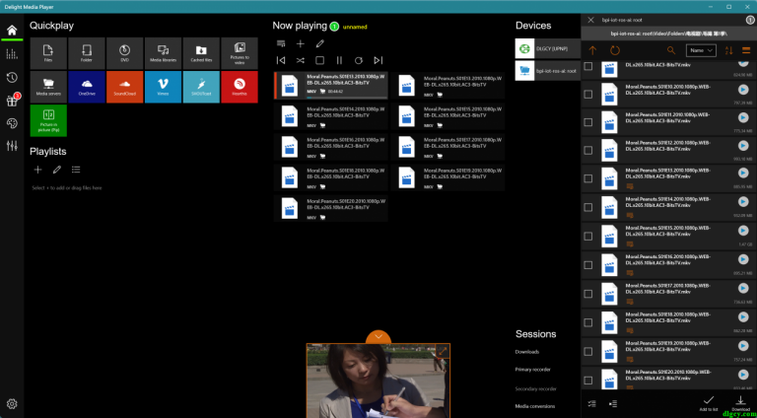Select Media conversions under Sessions

pyautogui.click(x=535, y=406)
